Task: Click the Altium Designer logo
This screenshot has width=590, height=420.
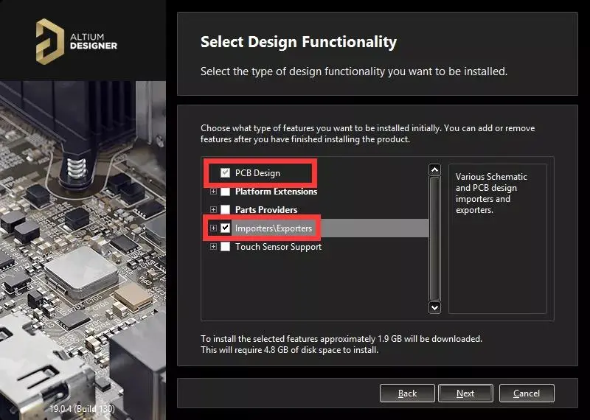Action: 77,42
